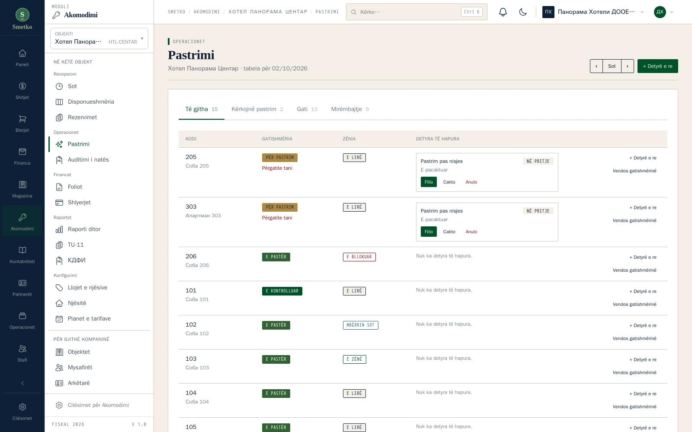Open Raporti ditor chart item

(x=99, y=229)
